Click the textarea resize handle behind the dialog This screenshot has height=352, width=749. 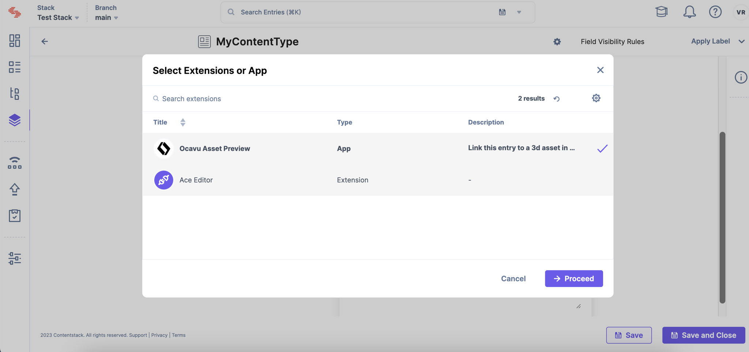579,306
